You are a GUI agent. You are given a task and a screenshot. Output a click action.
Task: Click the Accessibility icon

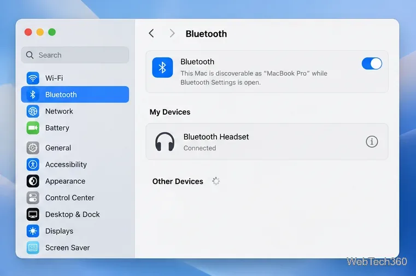pyautogui.click(x=33, y=165)
